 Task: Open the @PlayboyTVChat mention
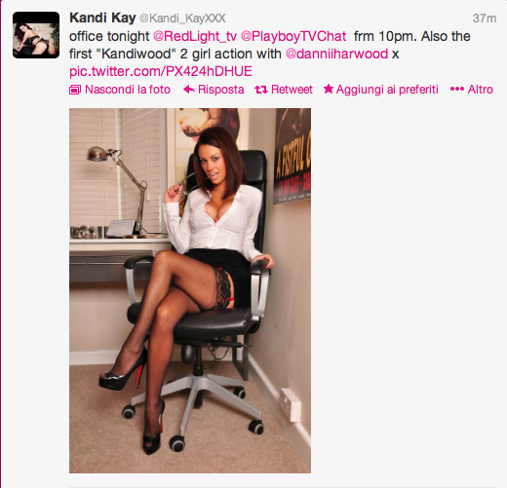pyautogui.click(x=293, y=36)
